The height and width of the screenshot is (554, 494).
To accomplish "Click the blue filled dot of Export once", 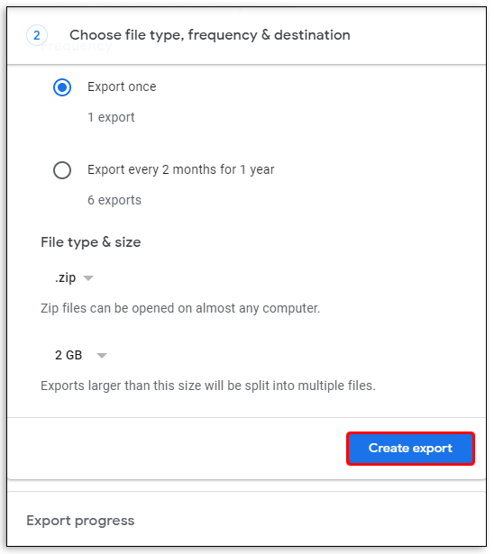I will tap(62, 87).
